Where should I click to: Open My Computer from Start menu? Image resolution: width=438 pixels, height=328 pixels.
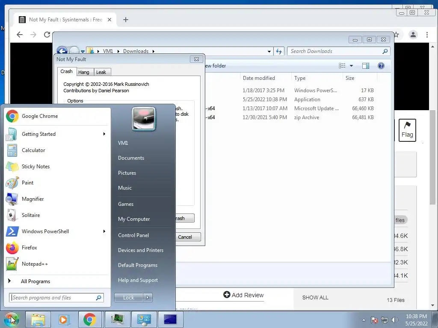coord(134,219)
